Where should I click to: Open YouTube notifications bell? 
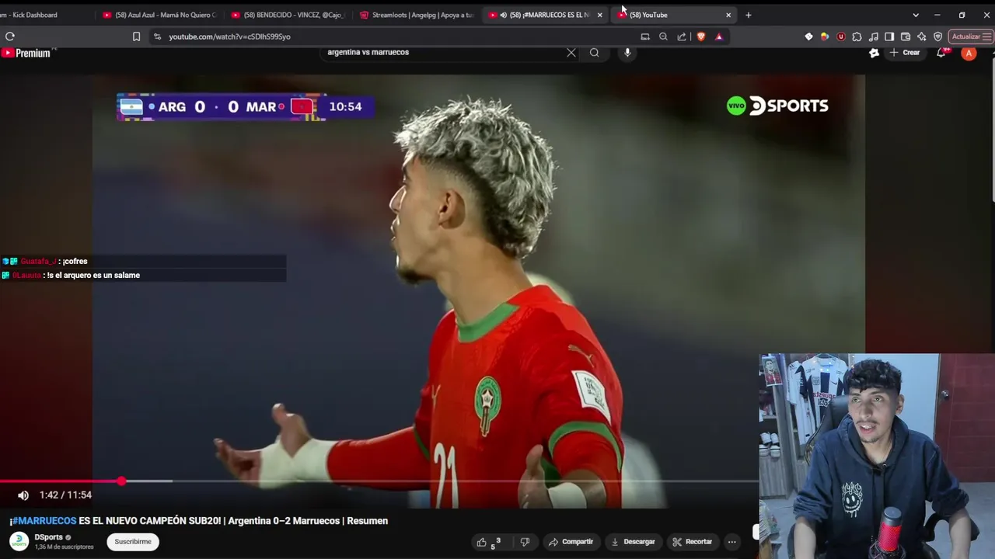(x=941, y=52)
